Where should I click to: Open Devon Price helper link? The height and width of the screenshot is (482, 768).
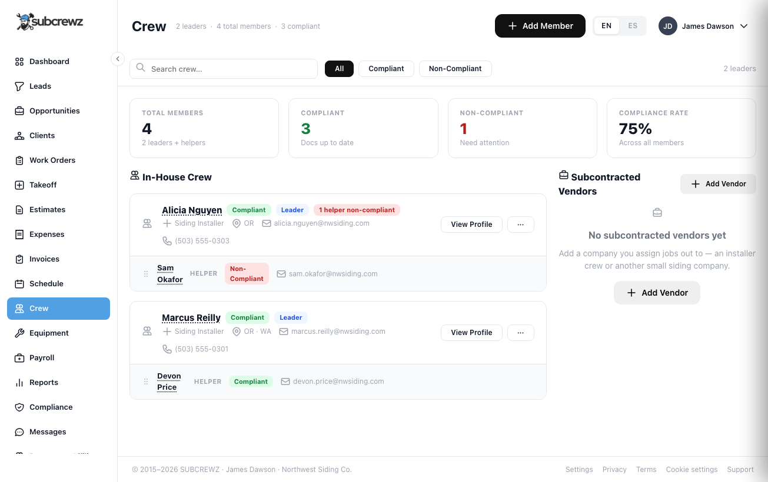[x=169, y=381]
